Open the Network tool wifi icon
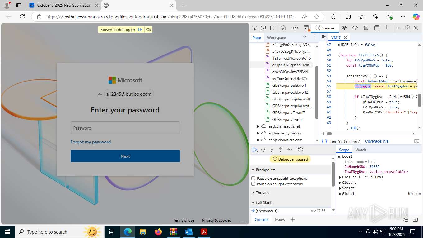The width and height of the screenshot is (423, 238). coord(344,28)
